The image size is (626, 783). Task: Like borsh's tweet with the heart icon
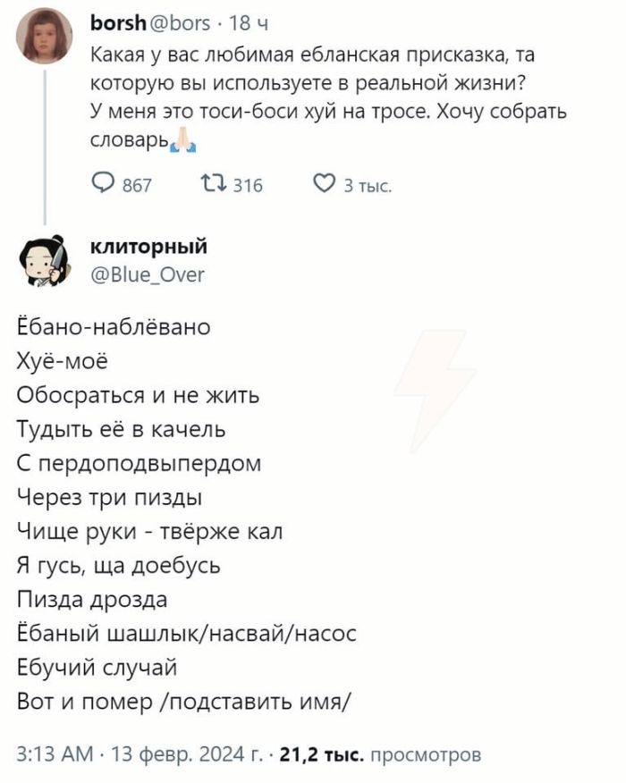tap(325, 185)
